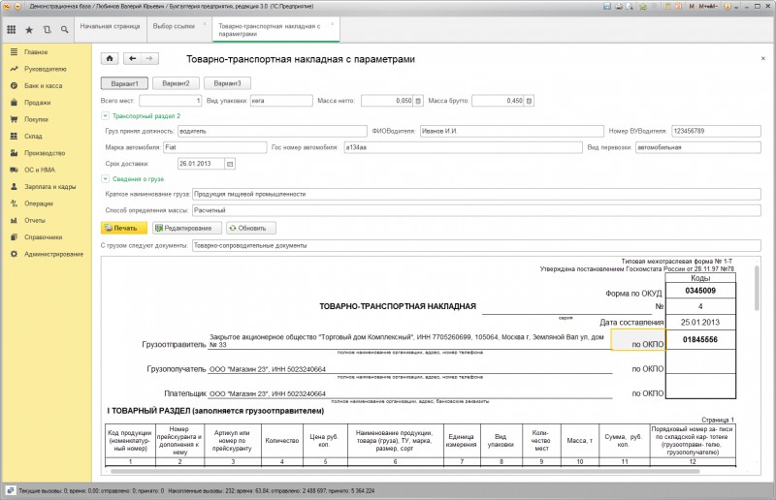
Task: Click the Гос номер автомобиля field
Action: click(x=464, y=147)
